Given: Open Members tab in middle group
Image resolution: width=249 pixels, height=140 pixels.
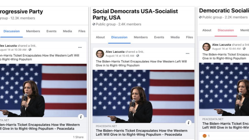Looking at the screenshot, I should click(141, 37).
